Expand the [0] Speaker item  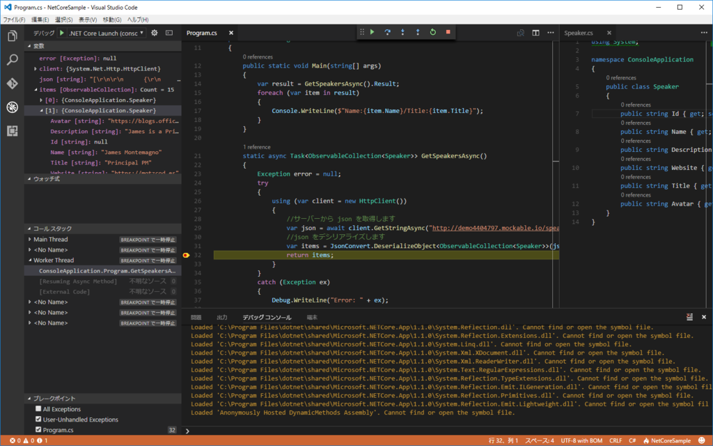point(41,100)
